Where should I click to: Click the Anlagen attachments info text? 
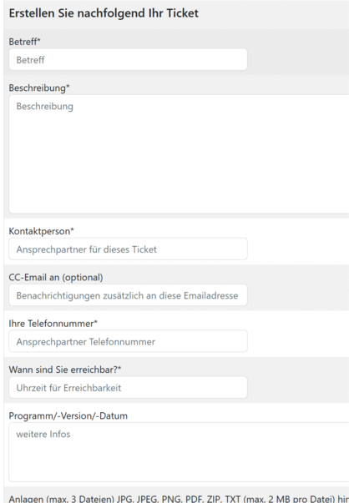[179, 499]
